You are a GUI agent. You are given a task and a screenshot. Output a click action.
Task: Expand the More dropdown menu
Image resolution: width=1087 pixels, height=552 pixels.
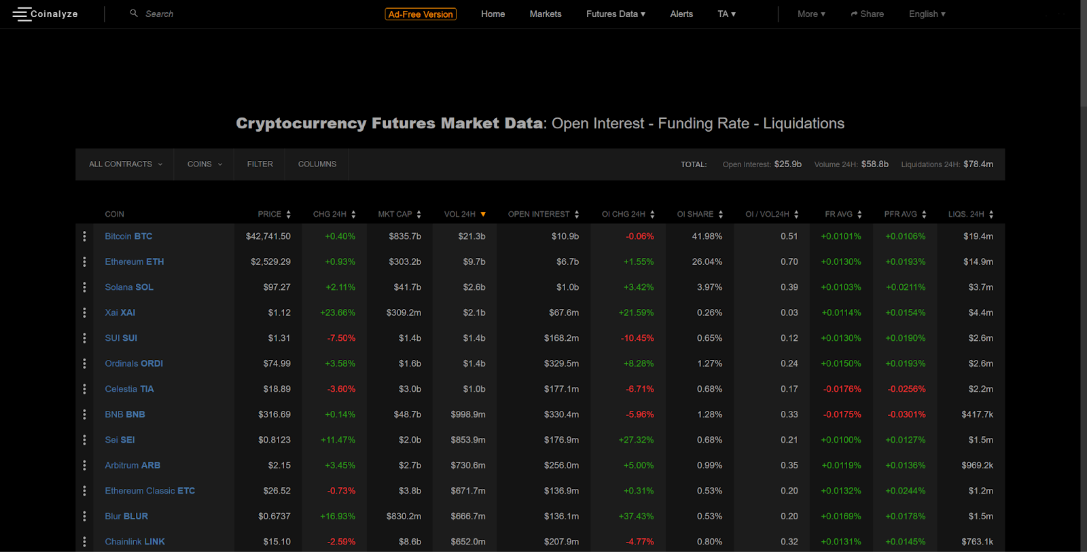click(811, 14)
